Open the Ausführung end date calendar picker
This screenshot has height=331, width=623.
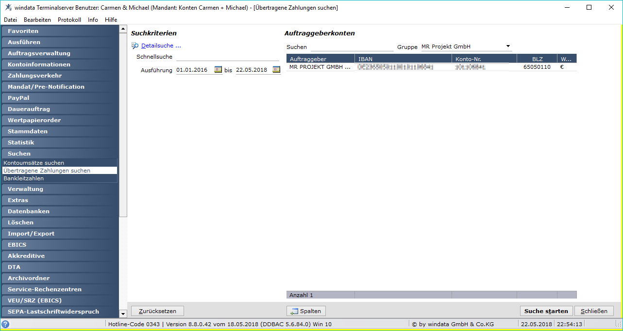276,70
